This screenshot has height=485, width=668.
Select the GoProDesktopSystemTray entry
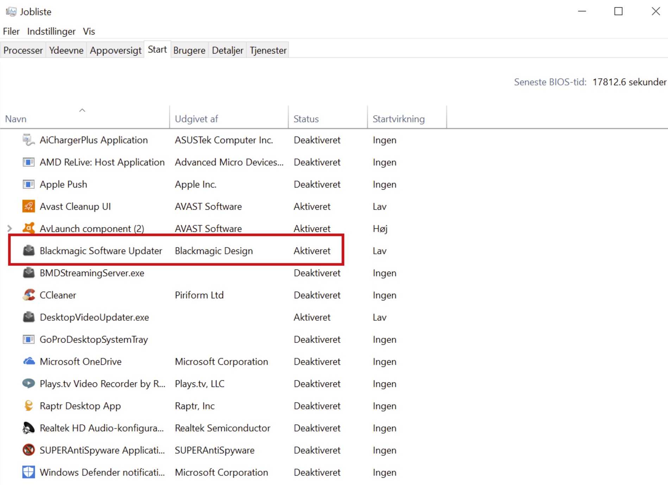tap(94, 339)
